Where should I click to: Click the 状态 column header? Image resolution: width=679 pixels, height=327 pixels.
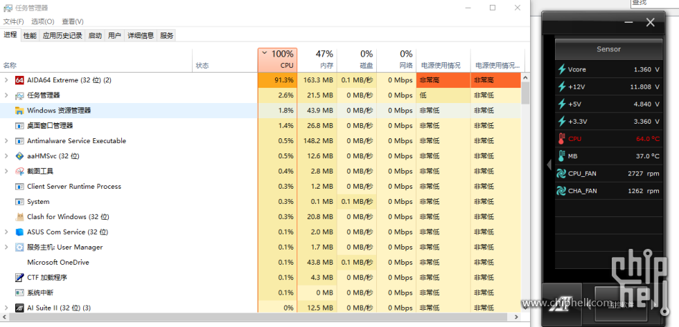coord(224,60)
